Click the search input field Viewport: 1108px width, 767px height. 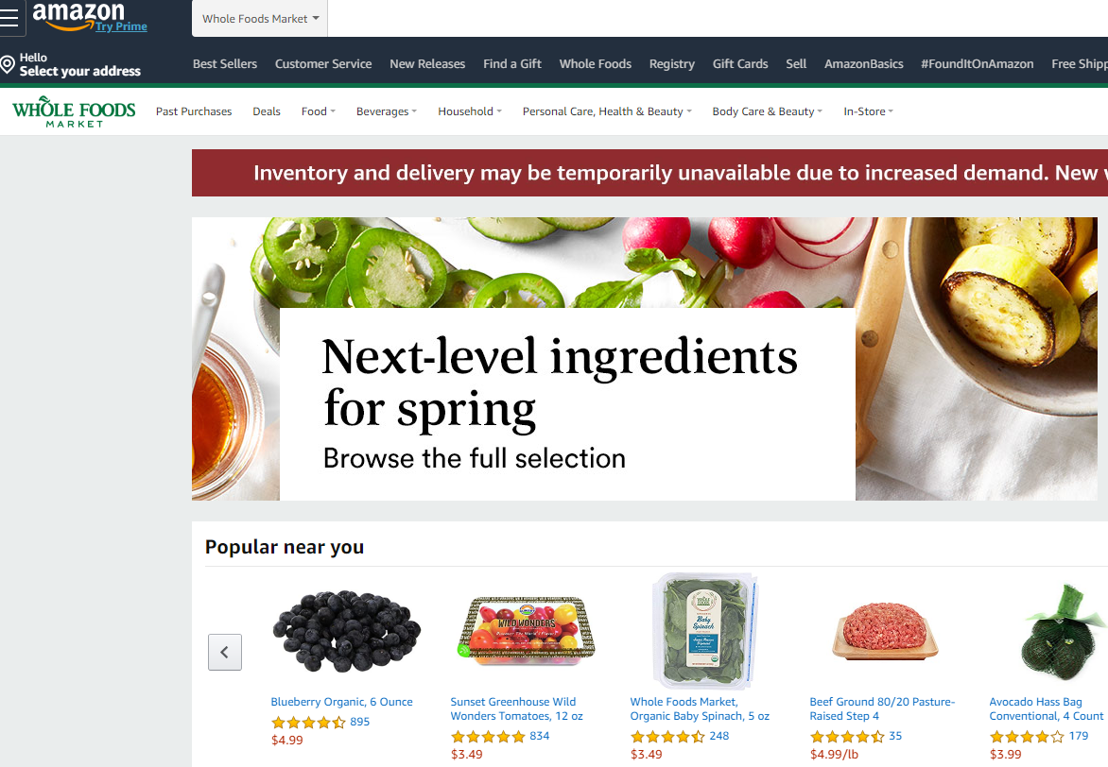click(718, 18)
